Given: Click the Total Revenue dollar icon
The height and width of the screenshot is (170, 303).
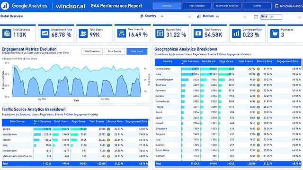Looking at the screenshot, I should (198, 34).
